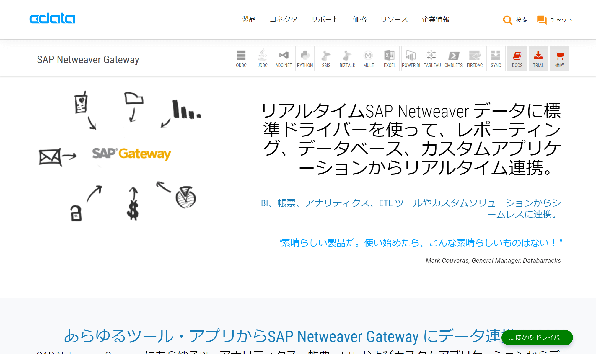
Task: Click the green ほかの ドライバー button
Action: (537, 337)
